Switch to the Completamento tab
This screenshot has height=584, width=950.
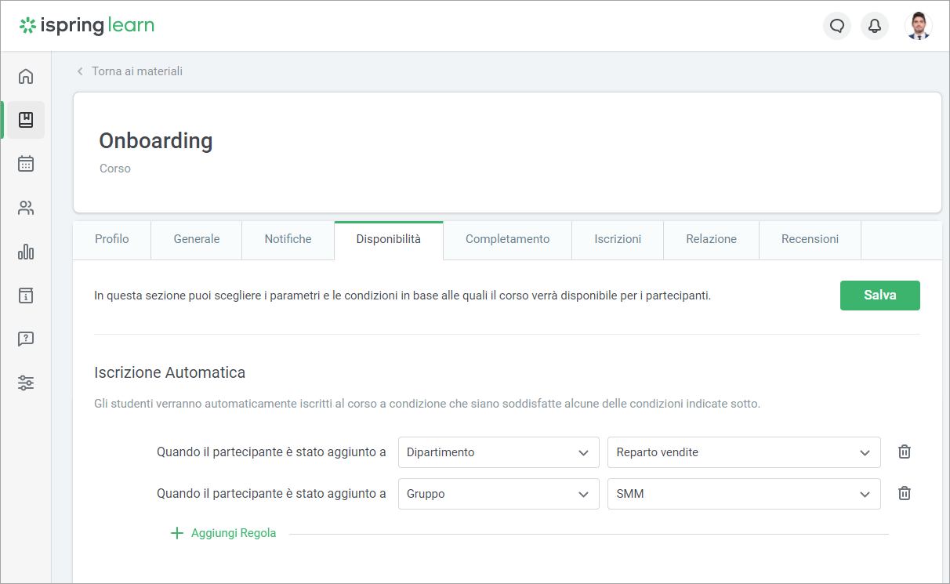coord(507,239)
